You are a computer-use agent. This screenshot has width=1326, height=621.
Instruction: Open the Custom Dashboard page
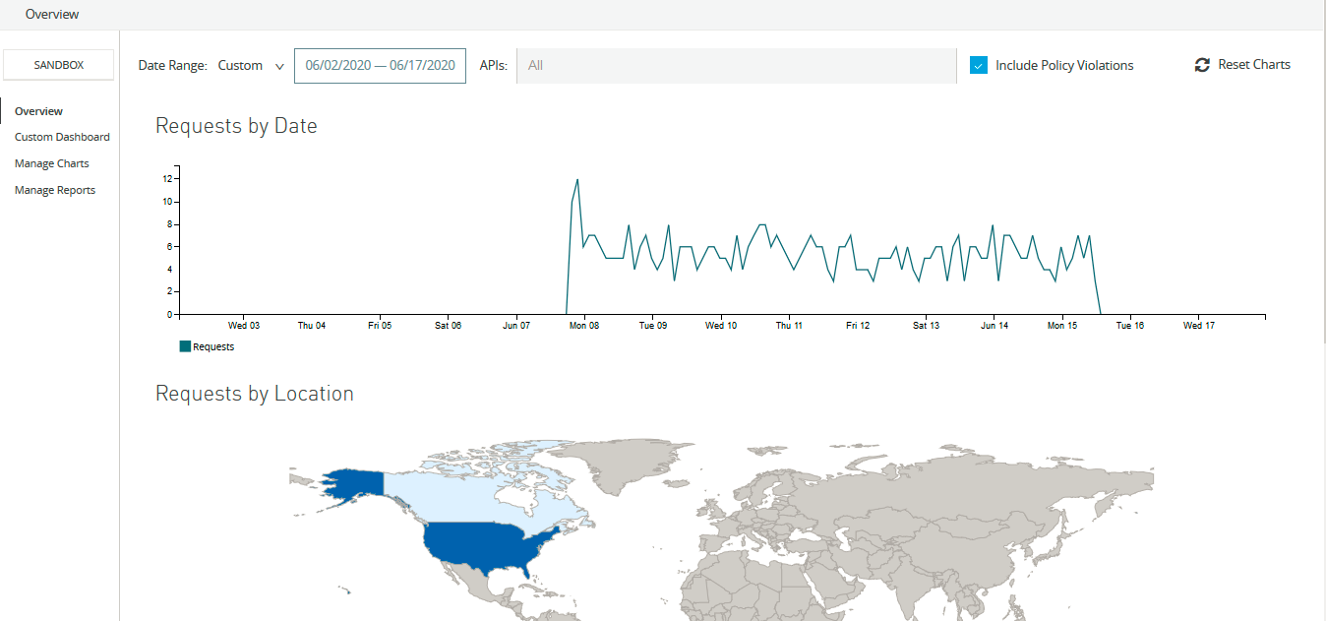pyautogui.click(x=62, y=137)
